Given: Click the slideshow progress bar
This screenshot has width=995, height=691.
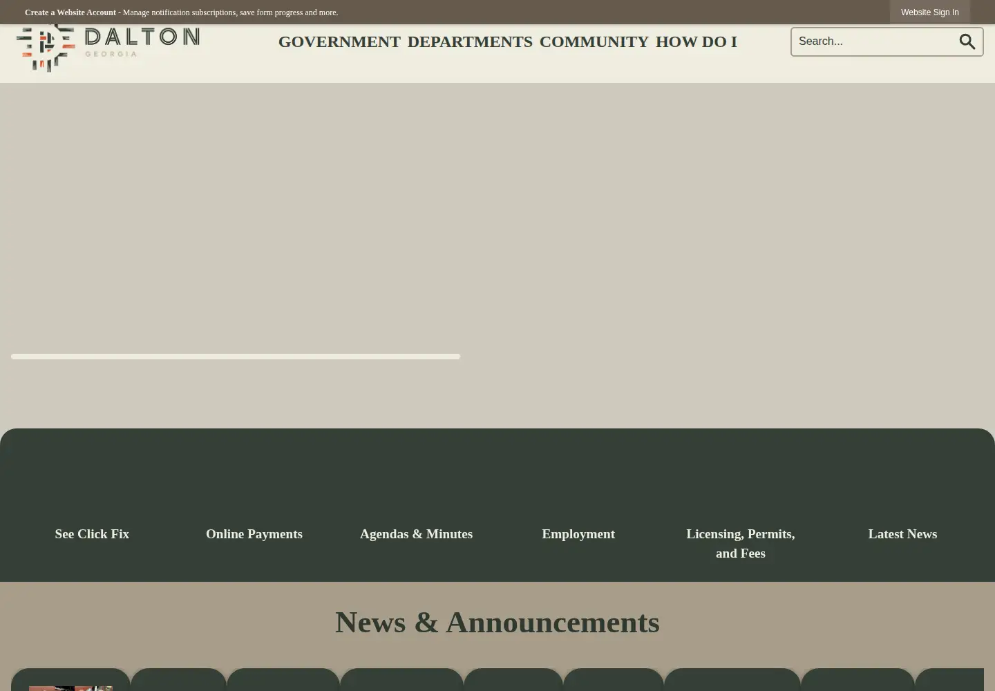Looking at the screenshot, I should coord(236,357).
